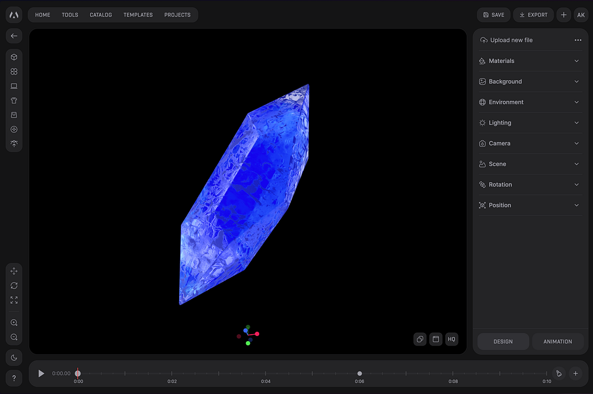Open the three-dot more options menu
The width and height of the screenshot is (593, 394).
(578, 40)
